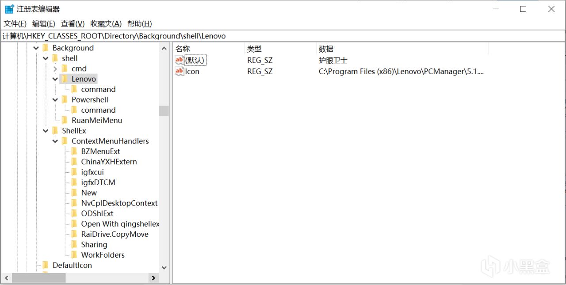Select the RuanMeiMenu key label

[x=97, y=120]
